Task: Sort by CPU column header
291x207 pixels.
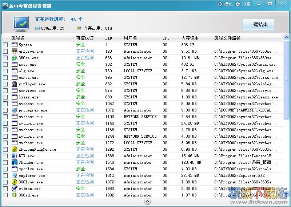Action: pos(166,38)
